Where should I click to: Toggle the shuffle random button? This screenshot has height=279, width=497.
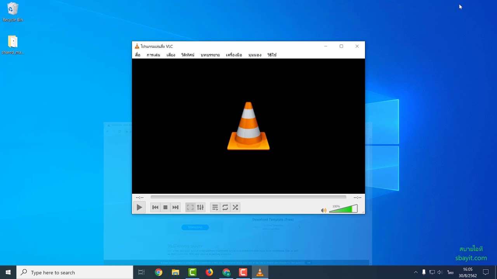point(235,207)
